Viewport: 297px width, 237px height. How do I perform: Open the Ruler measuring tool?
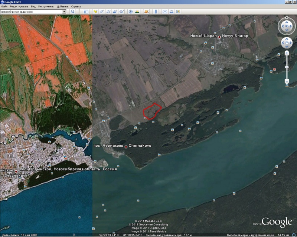[x=155, y=11]
